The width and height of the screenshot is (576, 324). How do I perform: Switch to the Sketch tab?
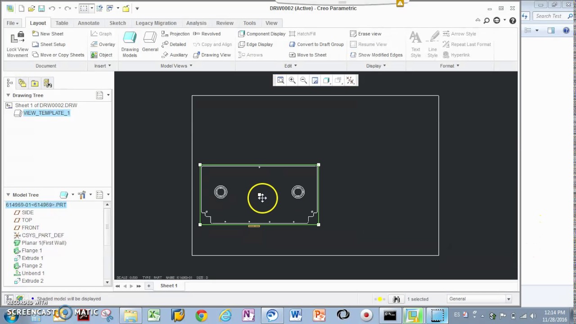point(118,23)
